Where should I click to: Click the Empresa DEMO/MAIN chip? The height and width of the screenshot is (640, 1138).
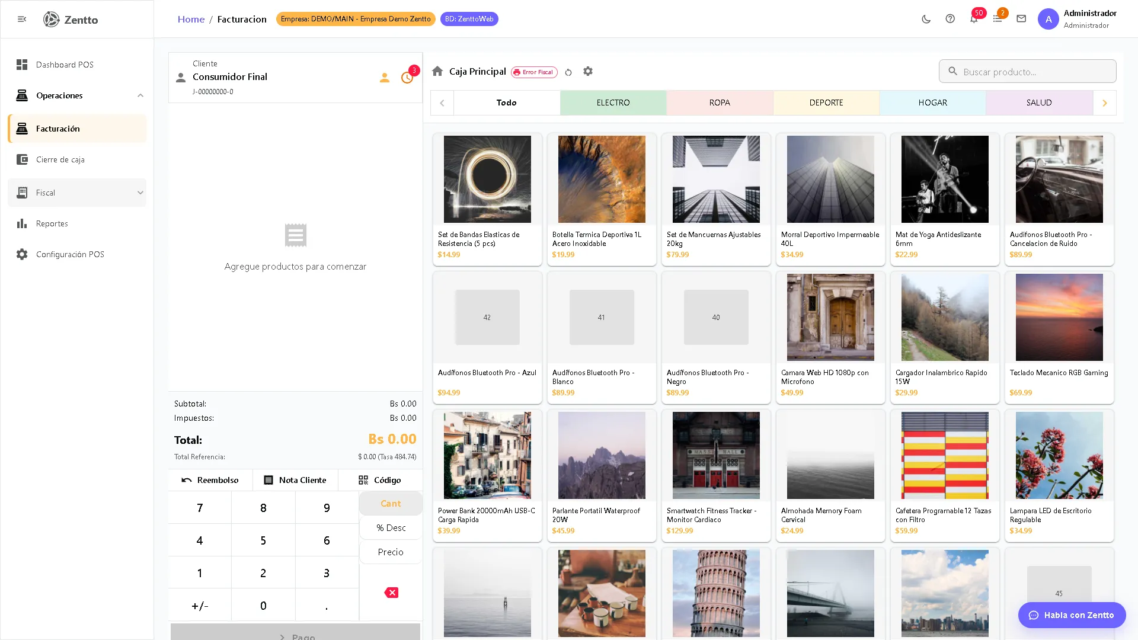(x=356, y=19)
